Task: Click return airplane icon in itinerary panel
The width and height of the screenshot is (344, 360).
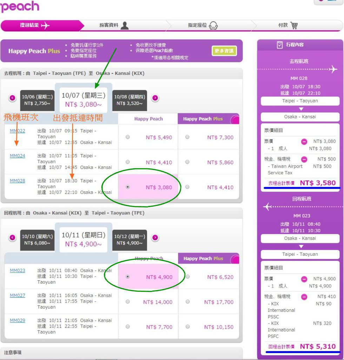Action: 267,207
